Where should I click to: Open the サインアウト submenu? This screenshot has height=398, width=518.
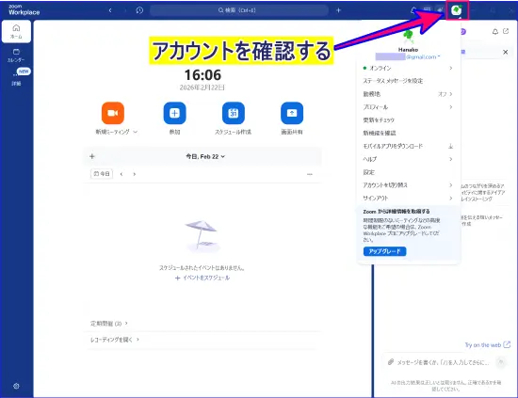click(408, 198)
